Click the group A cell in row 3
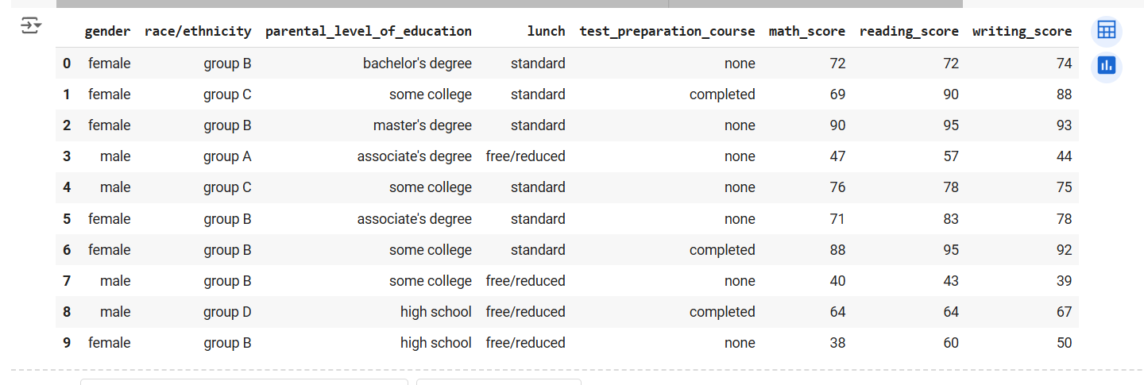 [x=227, y=156]
